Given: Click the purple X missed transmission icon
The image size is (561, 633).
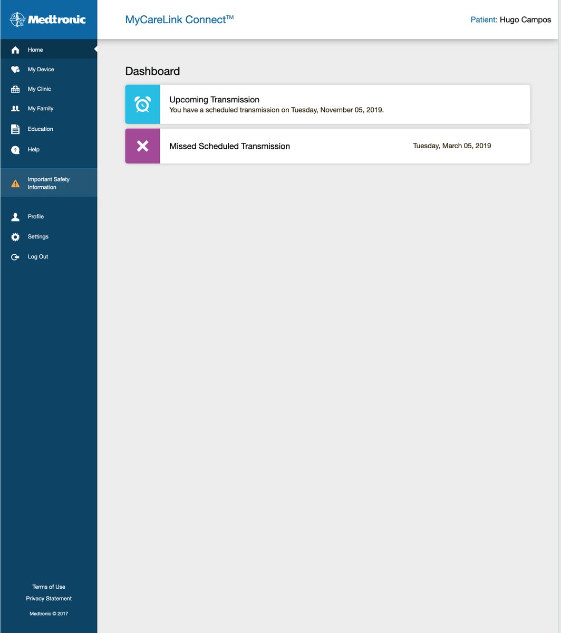Looking at the screenshot, I should (x=142, y=146).
